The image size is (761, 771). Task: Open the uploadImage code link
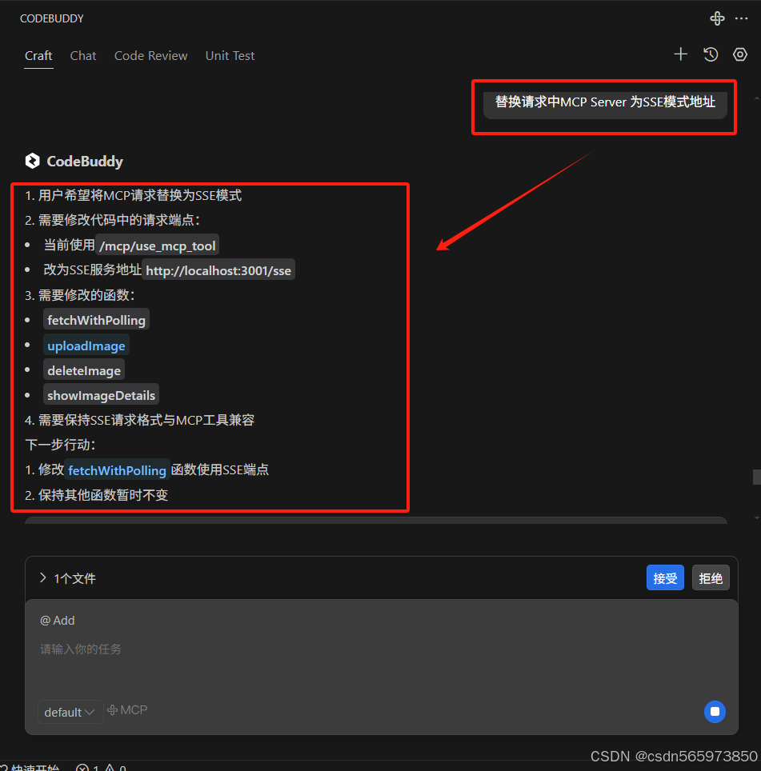(86, 346)
